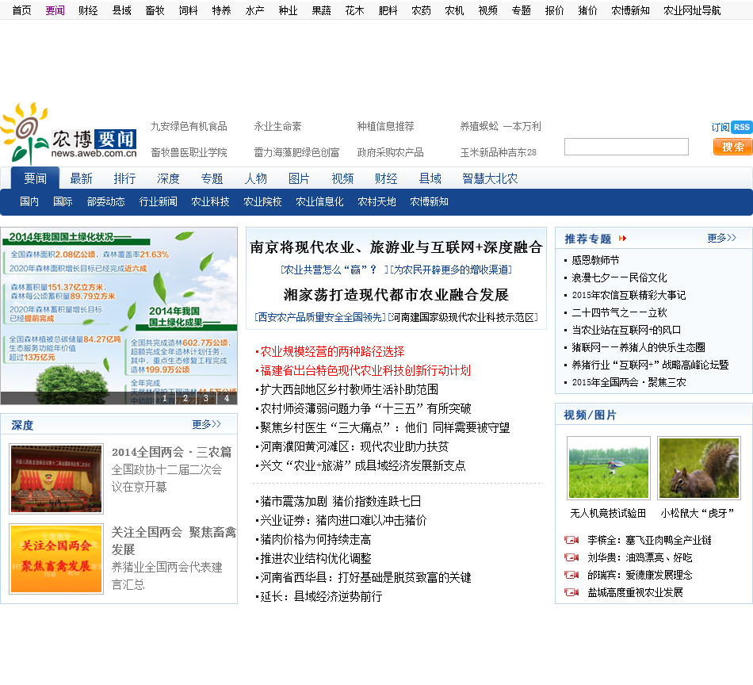Expand 更多 in 推荐专题 panel

click(721, 238)
